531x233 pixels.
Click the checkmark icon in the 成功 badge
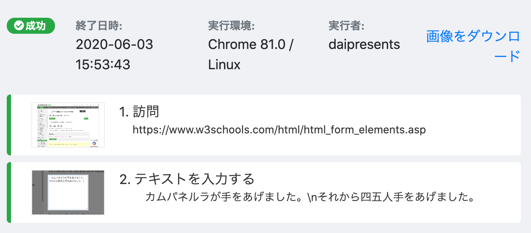click(x=19, y=26)
